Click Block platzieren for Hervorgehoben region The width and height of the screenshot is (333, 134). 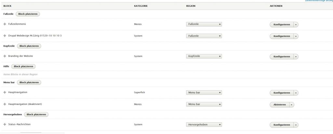tap(36, 115)
